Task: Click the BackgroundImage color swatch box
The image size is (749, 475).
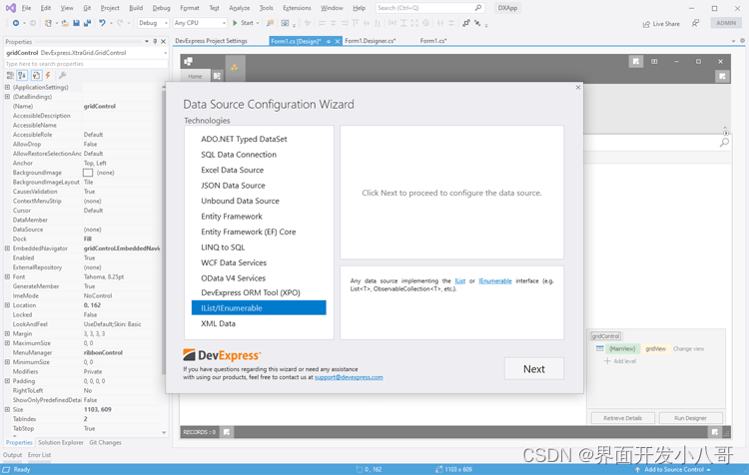Action: coord(88,173)
